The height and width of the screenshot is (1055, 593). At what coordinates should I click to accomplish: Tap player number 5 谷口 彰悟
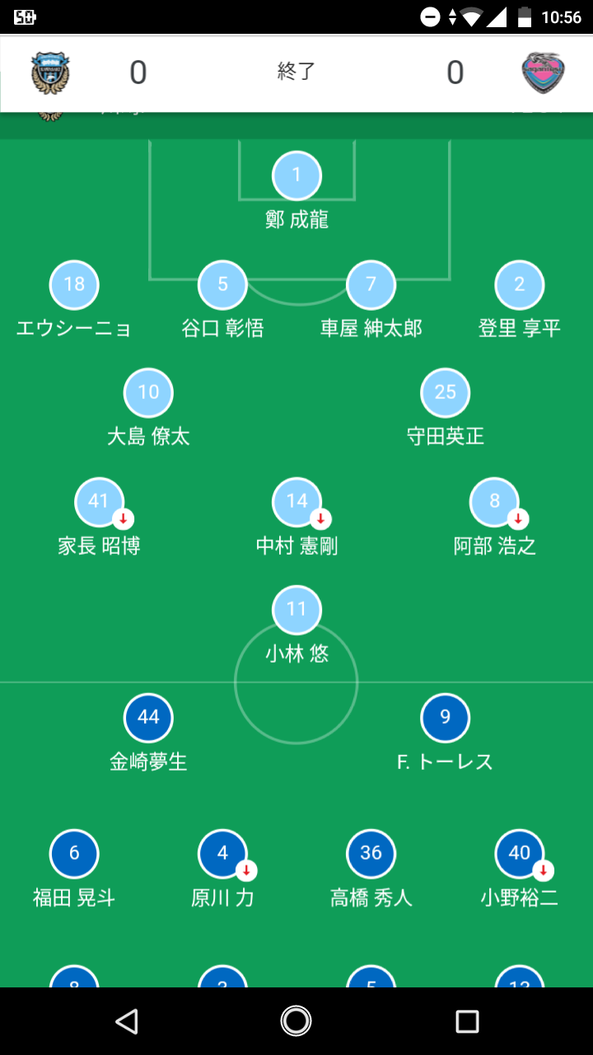222,285
